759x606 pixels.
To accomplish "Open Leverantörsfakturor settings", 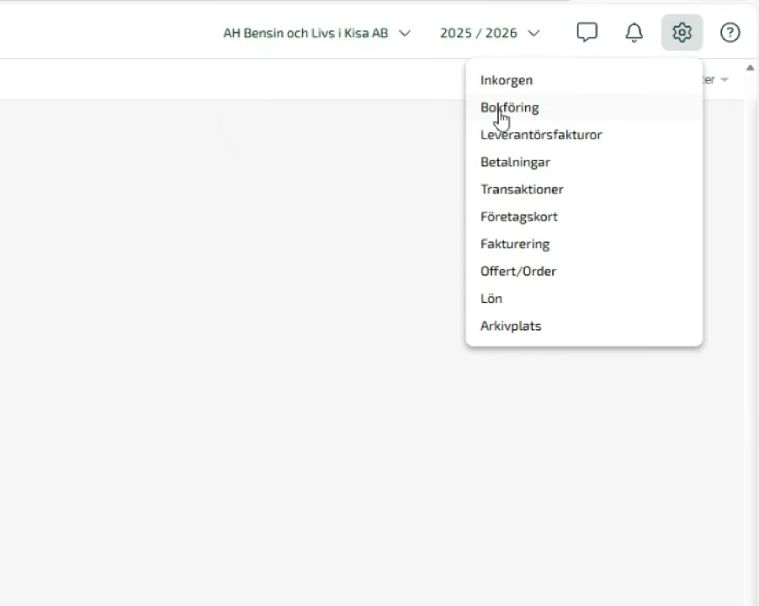I will 541,135.
